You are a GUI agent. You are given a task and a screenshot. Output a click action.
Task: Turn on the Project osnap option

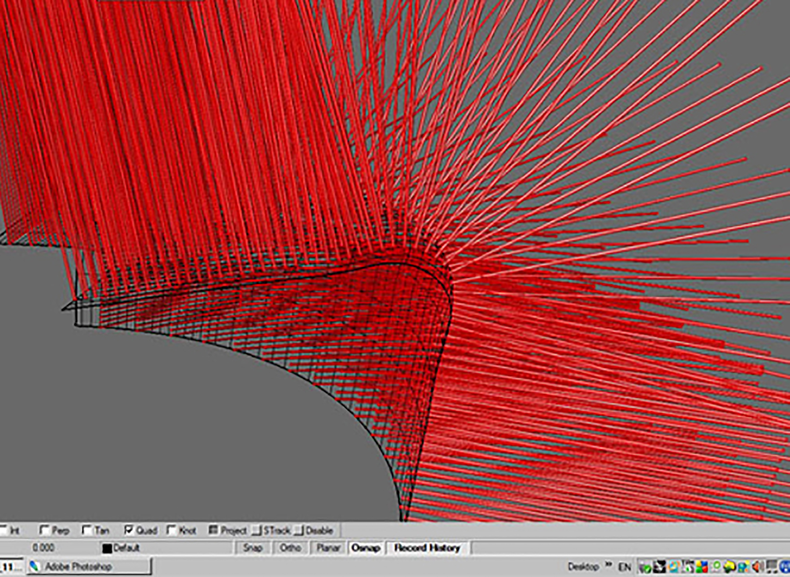click(213, 530)
